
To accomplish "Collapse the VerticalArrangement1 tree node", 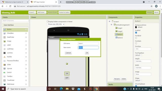I will pos(111,25).
